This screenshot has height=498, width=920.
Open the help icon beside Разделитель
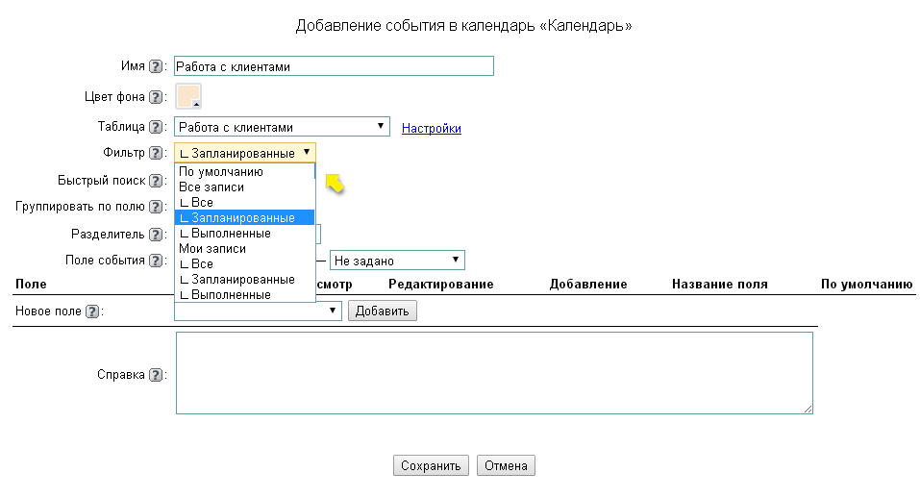click(x=157, y=234)
